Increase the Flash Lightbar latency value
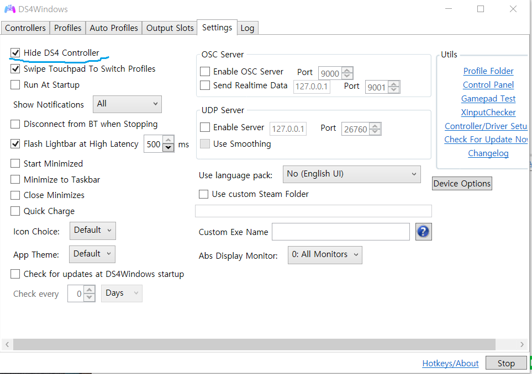The image size is (532, 374). (168, 140)
